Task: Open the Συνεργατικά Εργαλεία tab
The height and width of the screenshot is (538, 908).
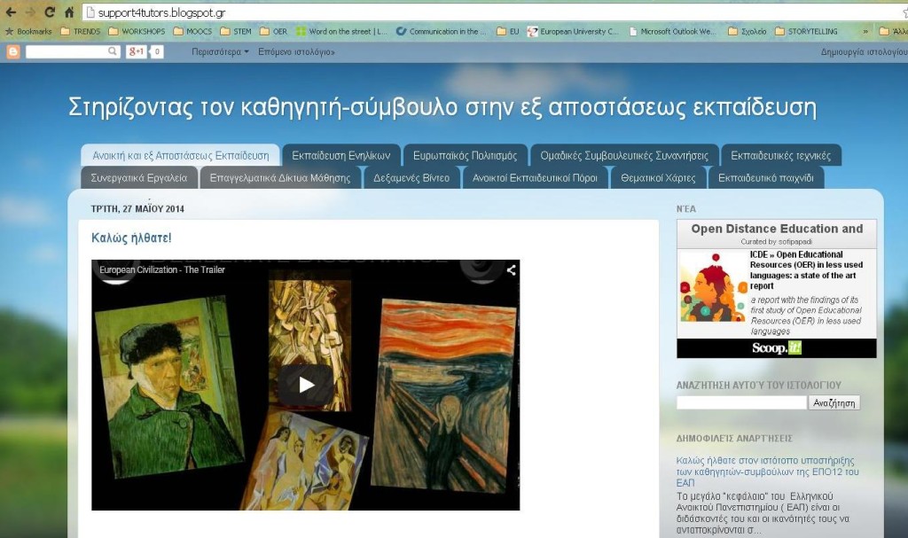Action: [x=139, y=178]
